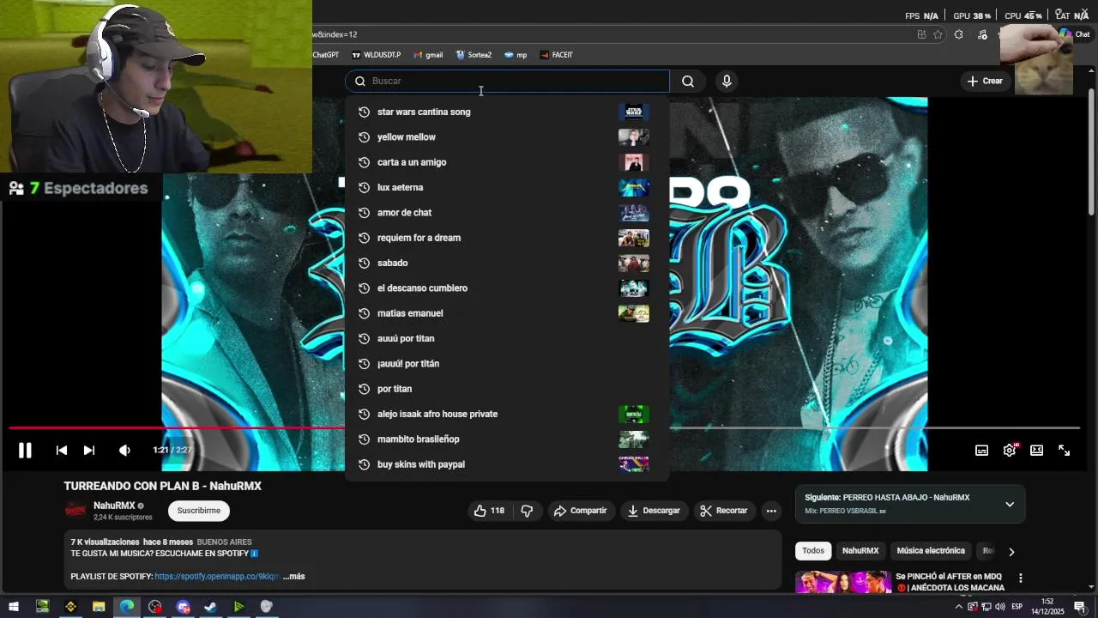Select the plain 'por titan' suggestion
This screenshot has width=1098, height=618.
tap(507, 389)
